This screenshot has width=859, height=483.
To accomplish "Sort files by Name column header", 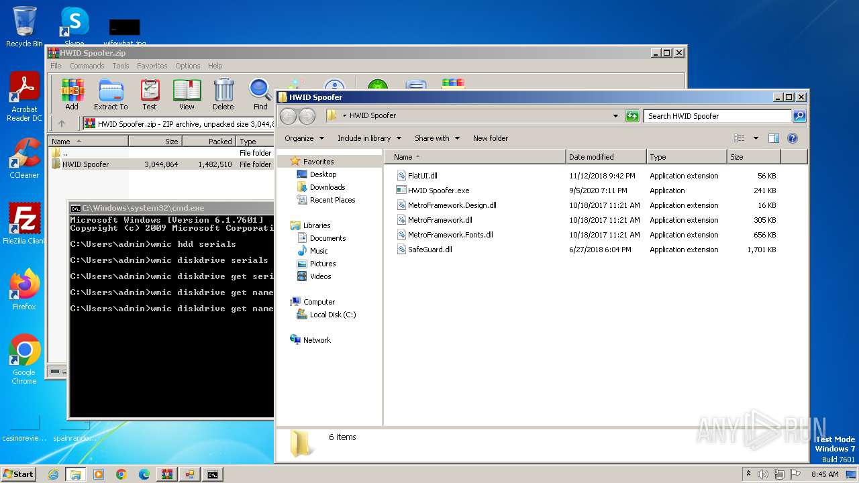I will 475,157.
